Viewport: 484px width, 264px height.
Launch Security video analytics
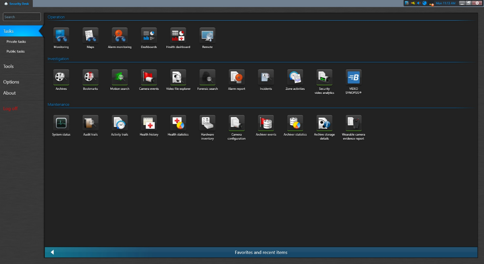(x=324, y=82)
